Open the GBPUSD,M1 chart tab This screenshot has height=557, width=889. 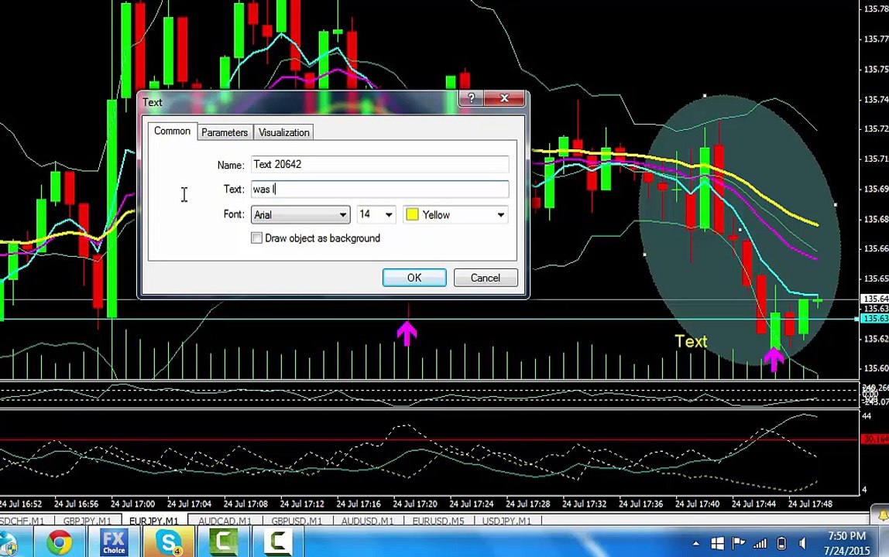pos(297,521)
